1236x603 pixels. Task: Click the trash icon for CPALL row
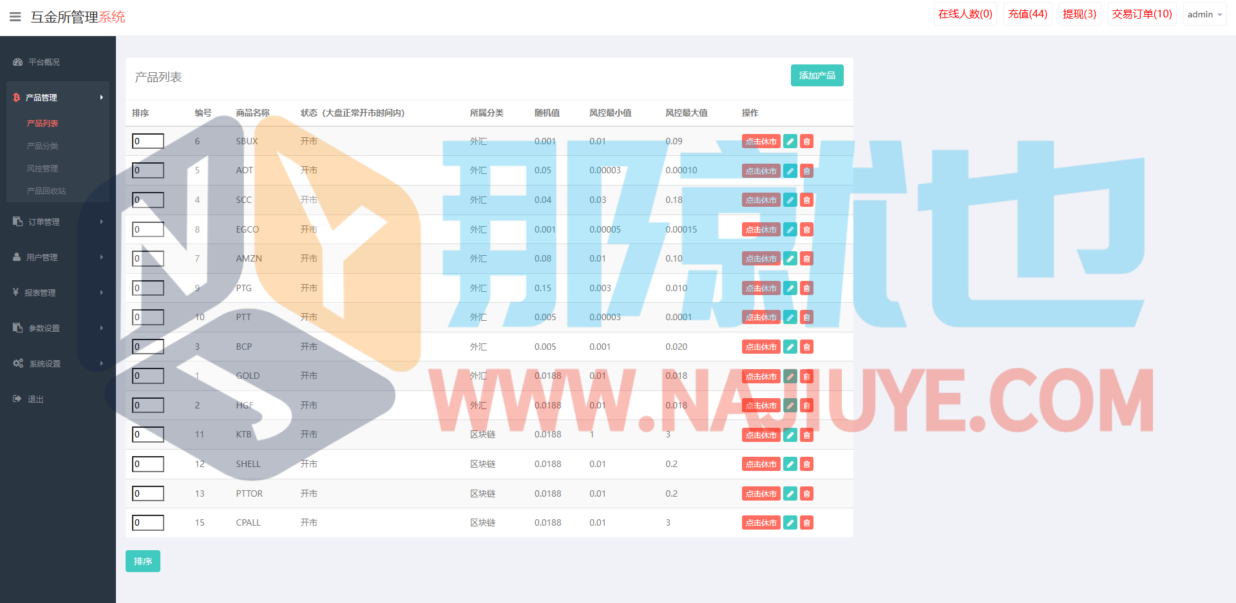coord(806,523)
